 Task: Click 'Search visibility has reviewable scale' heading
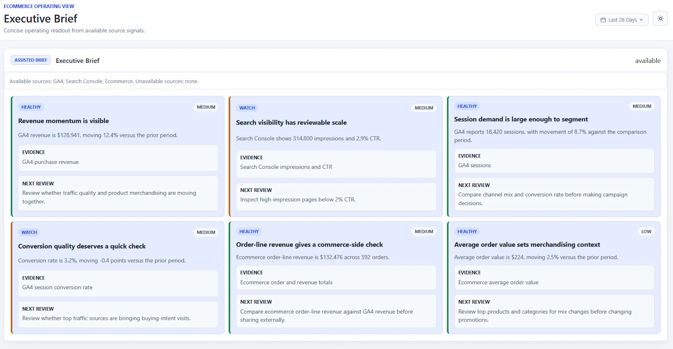pyautogui.click(x=291, y=123)
